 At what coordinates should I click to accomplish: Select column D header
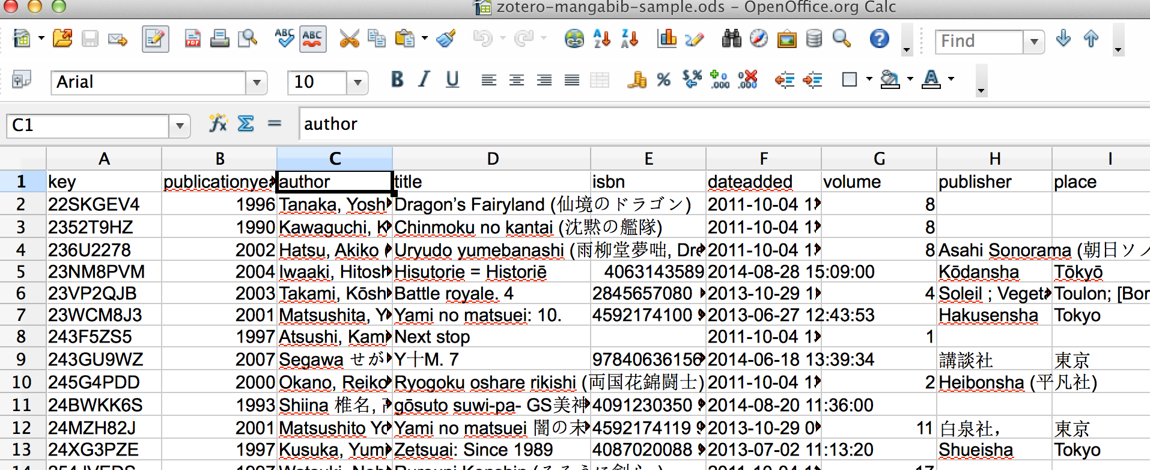point(492,159)
